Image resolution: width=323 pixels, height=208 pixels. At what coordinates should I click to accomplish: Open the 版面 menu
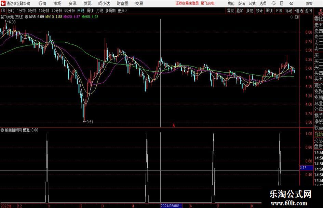(242, 3)
